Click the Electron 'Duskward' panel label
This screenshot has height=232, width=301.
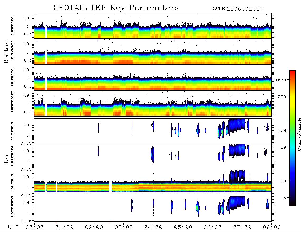pos(12,50)
